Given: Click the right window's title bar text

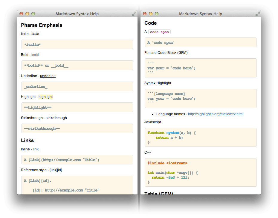Looking at the screenshot, I should pyautogui.click(x=201, y=14).
